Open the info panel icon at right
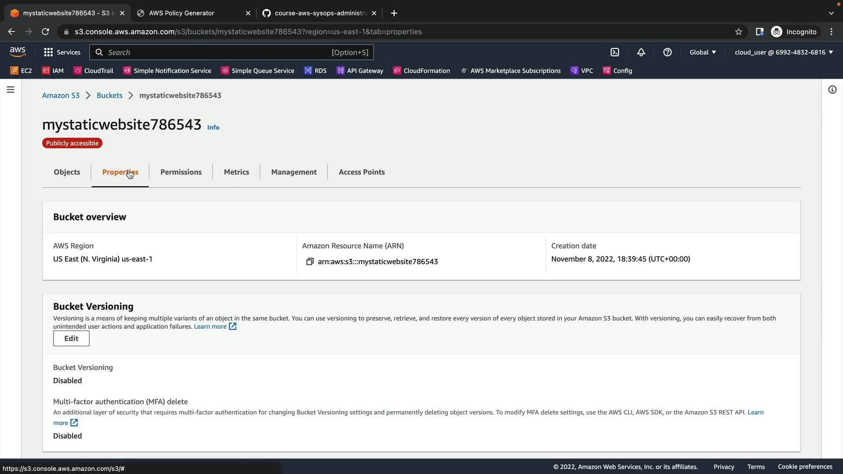Viewport: 843px width, 474px height. (832, 90)
